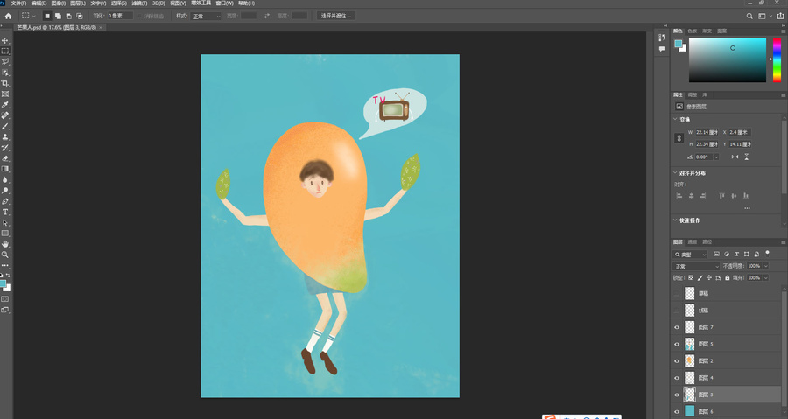Hide layer 图层 2
This screenshot has width=788, height=419.
point(677,360)
